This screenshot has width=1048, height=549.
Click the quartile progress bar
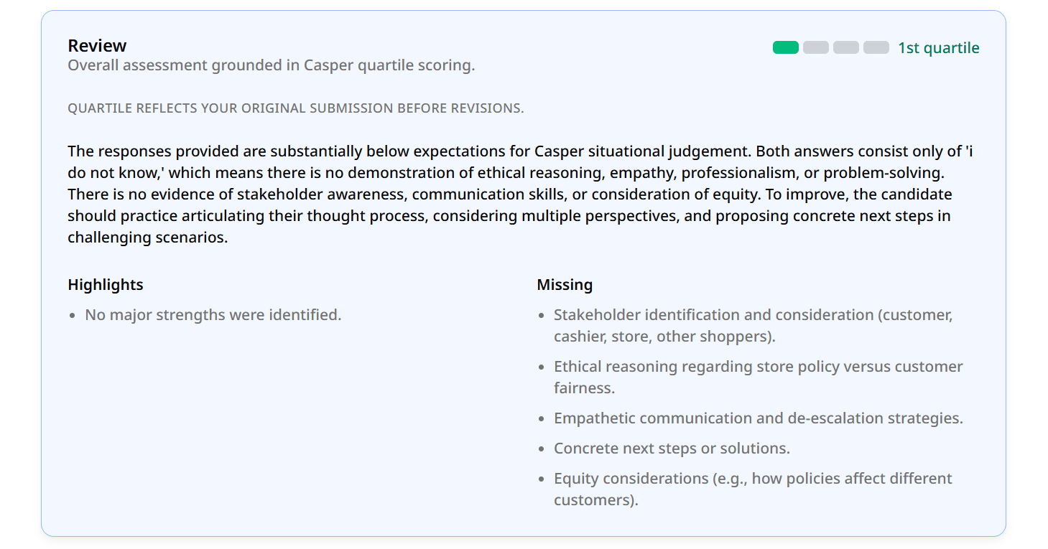pos(830,47)
